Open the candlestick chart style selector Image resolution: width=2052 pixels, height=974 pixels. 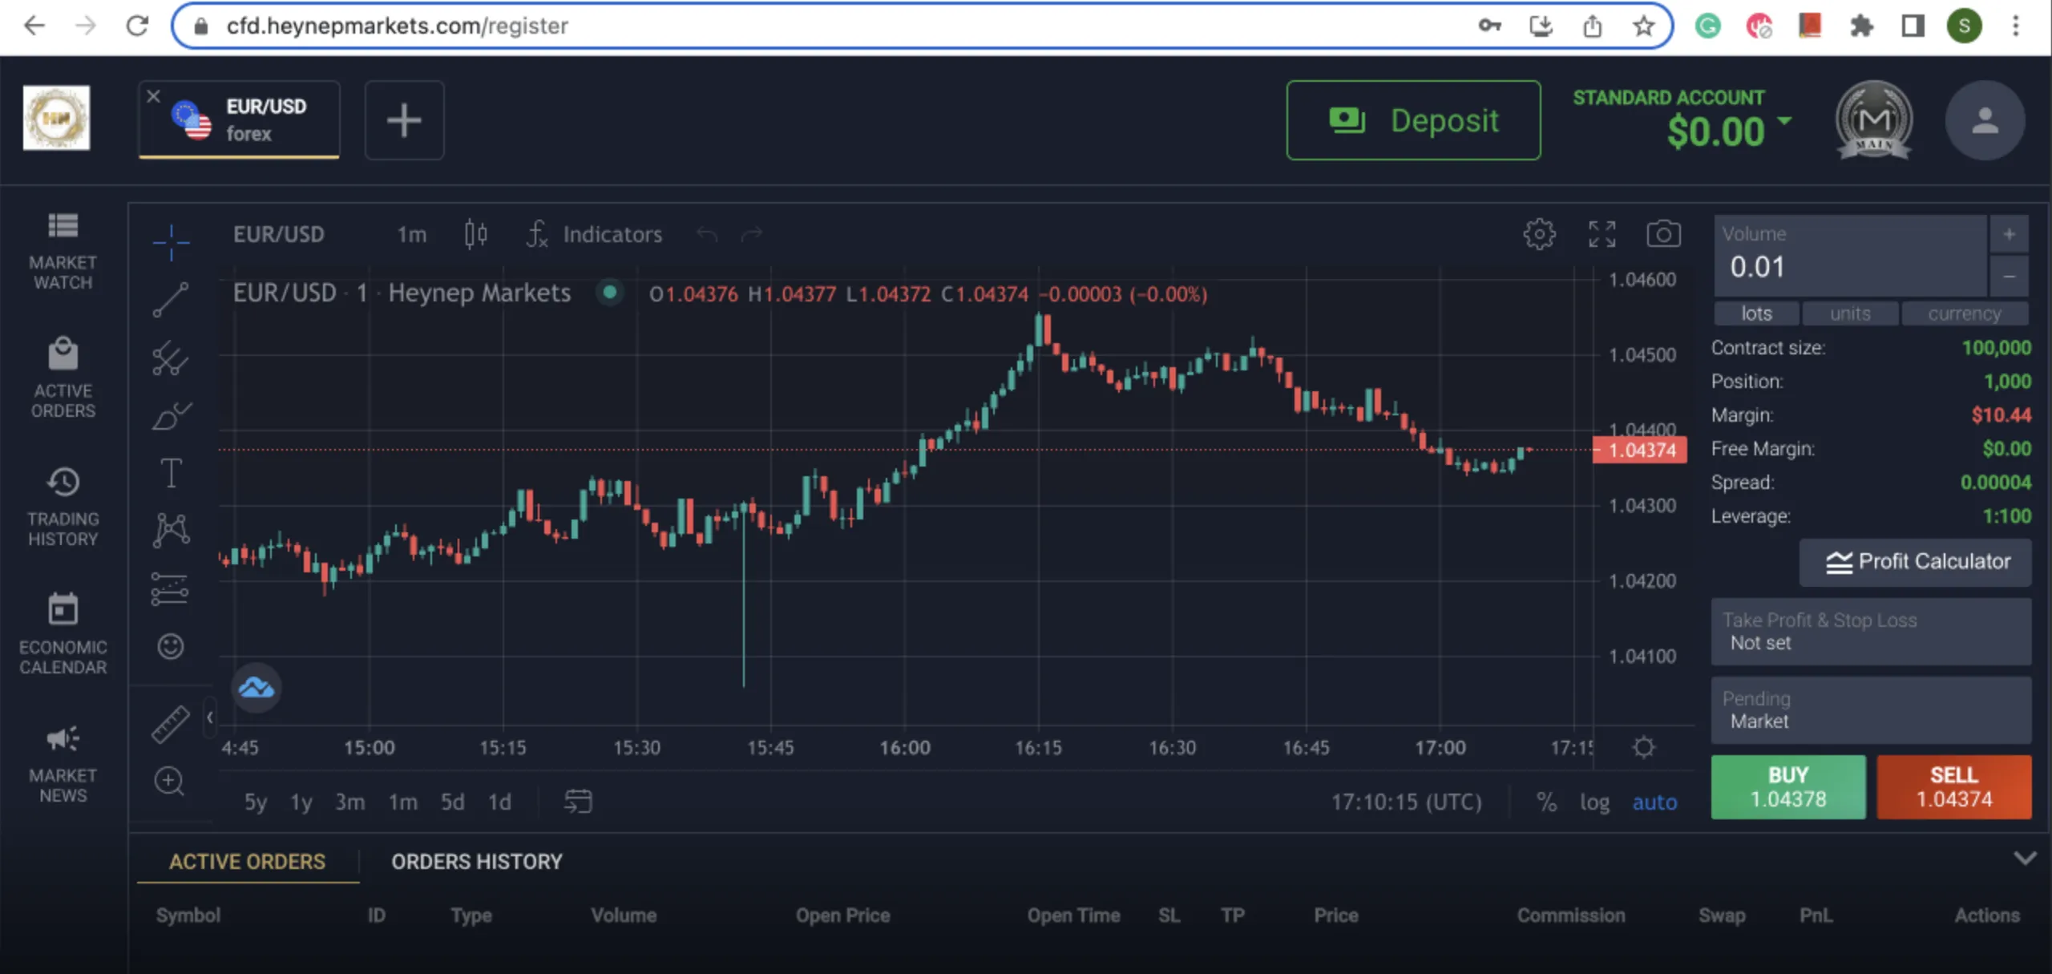click(475, 234)
